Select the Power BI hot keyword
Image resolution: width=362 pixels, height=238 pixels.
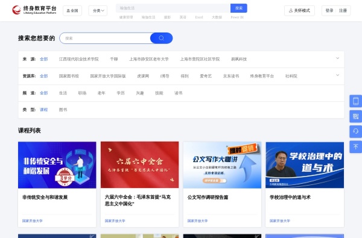pos(237,17)
